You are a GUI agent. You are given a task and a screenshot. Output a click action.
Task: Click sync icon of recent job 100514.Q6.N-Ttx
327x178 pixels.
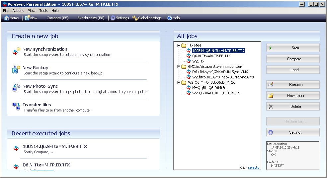[x=16, y=148]
